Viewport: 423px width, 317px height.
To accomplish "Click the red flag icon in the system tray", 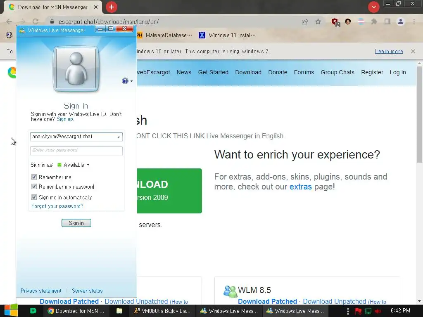I will 358,311.
